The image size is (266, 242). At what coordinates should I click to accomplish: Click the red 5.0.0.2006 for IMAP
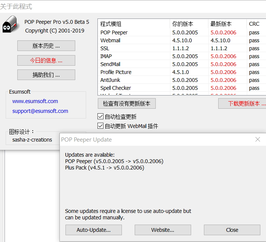point(223,56)
